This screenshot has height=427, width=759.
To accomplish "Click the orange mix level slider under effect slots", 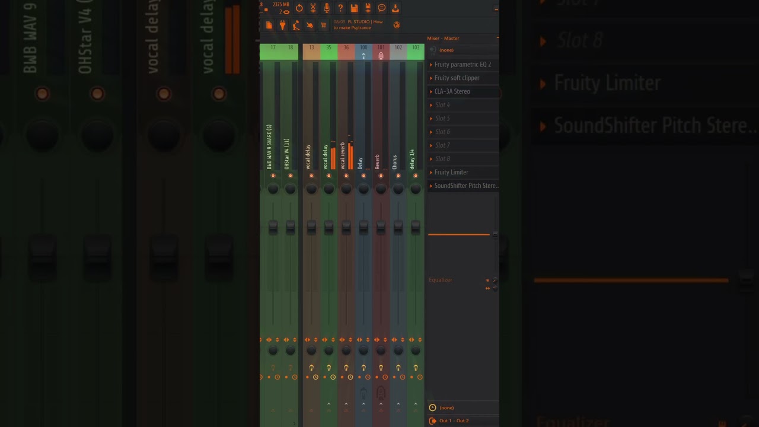I will [x=459, y=235].
